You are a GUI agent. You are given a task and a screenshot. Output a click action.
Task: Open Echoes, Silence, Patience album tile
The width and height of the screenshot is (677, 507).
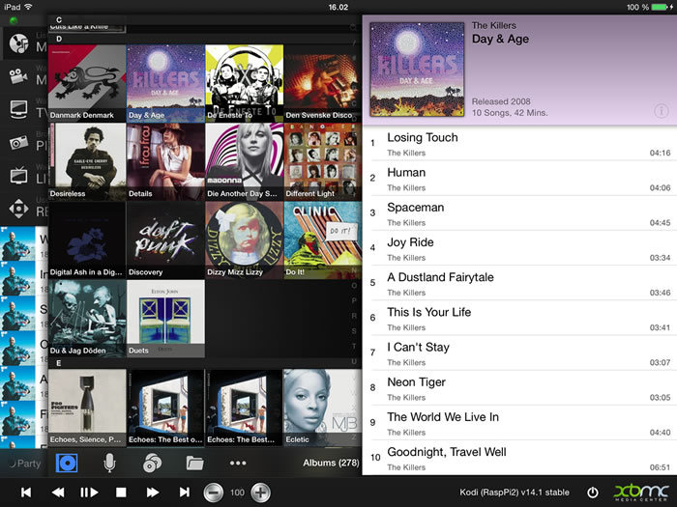pyautogui.click(x=87, y=408)
